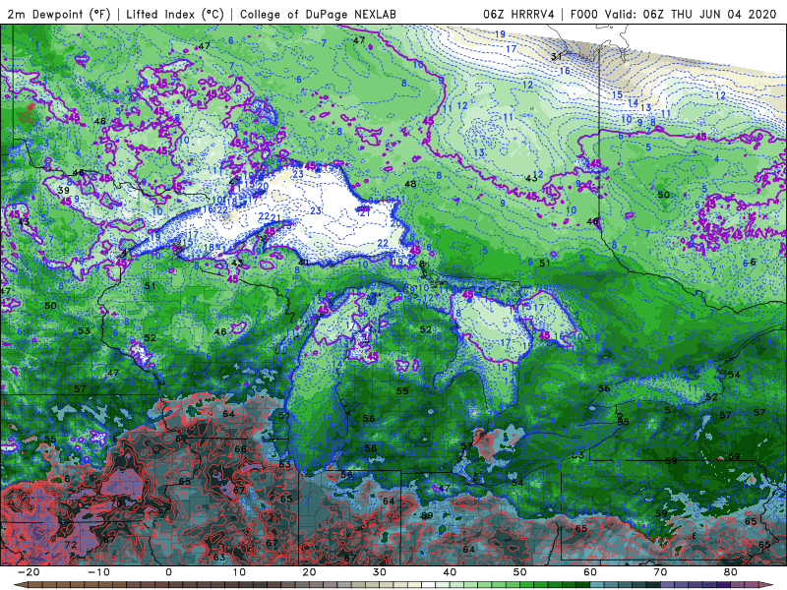Click the -20 label on the color scale
The height and width of the screenshot is (590, 787).
(29, 572)
